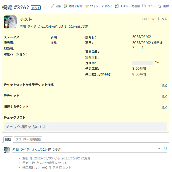Screen dimensions: 172x172
Task: Open the 時間を記録 link
Action: point(76,6)
